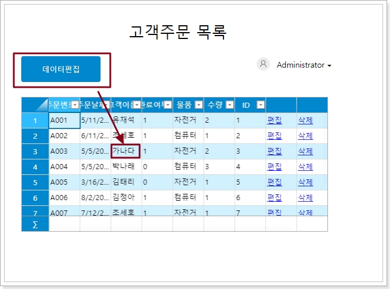Screen dimensions: 390x289
Task: Click the sigma summary row icon
Action: coord(35,224)
